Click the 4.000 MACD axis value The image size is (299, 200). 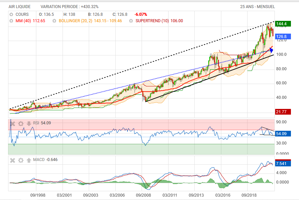[x=281, y=173]
